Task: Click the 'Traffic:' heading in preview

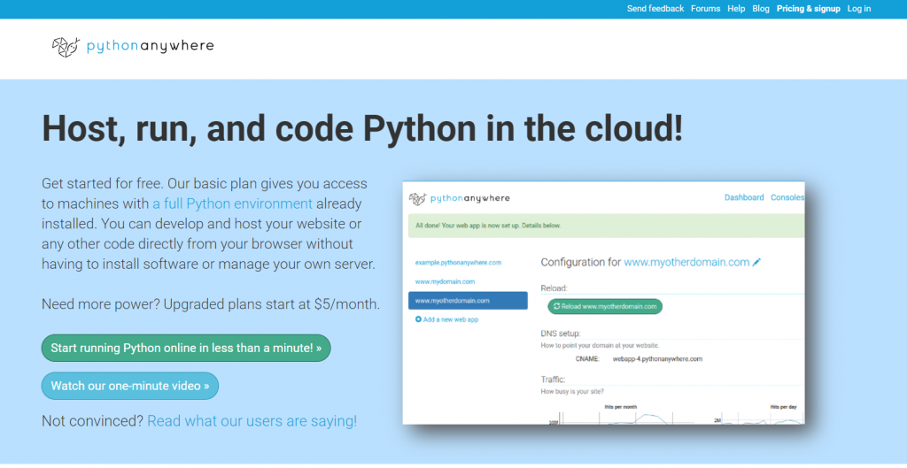Action: [553, 380]
